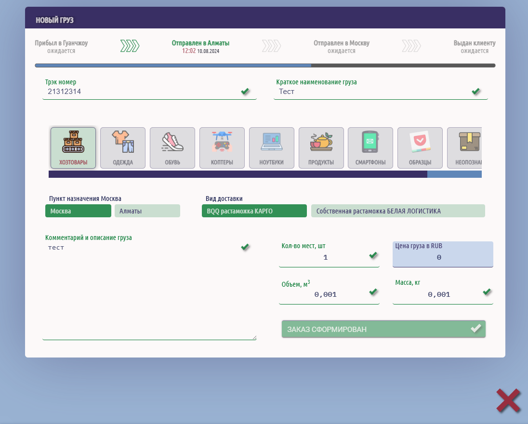Select the Ноутбуки laptop category
Image resolution: width=528 pixels, height=424 pixels.
pyautogui.click(x=271, y=148)
